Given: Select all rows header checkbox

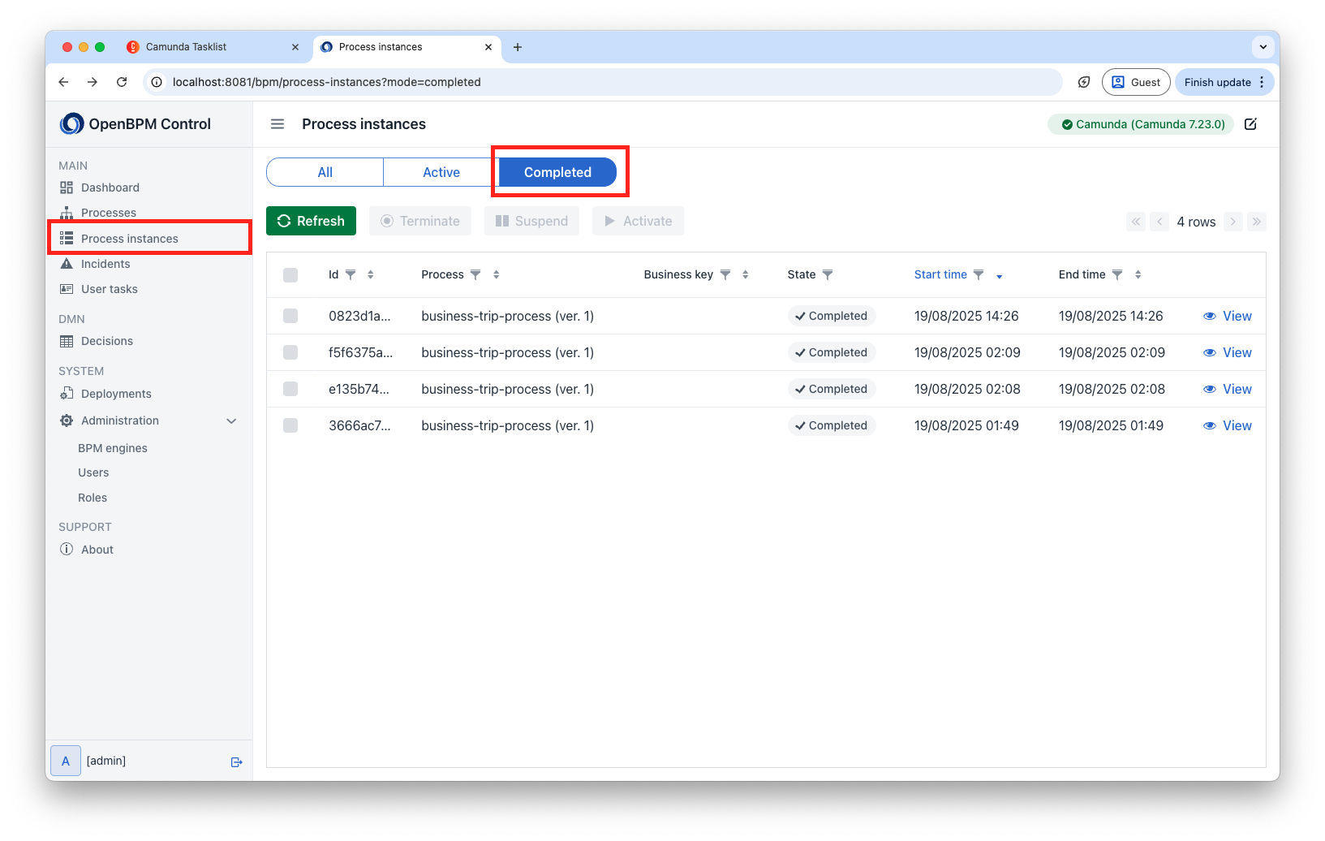Looking at the screenshot, I should pyautogui.click(x=290, y=275).
